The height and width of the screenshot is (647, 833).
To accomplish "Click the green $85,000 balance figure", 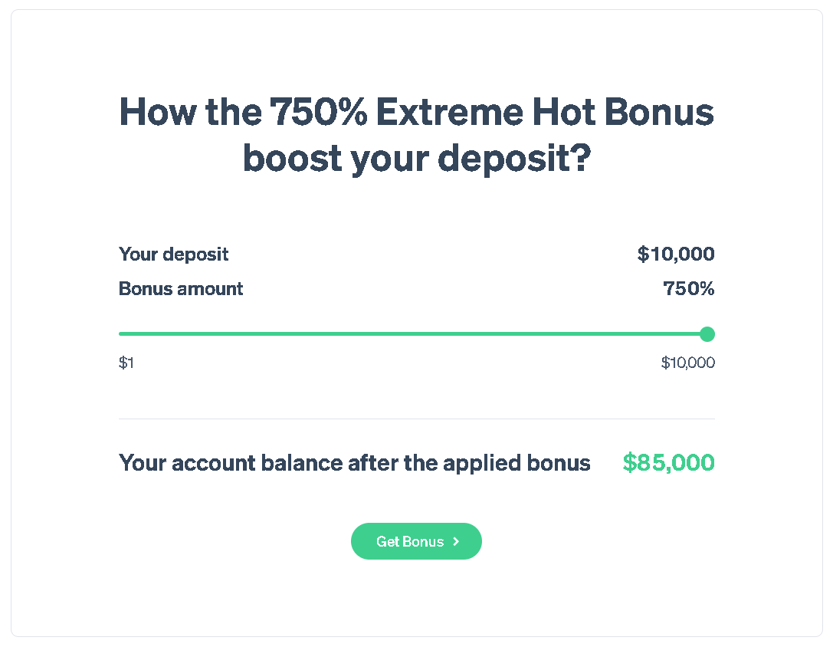I will coord(668,463).
